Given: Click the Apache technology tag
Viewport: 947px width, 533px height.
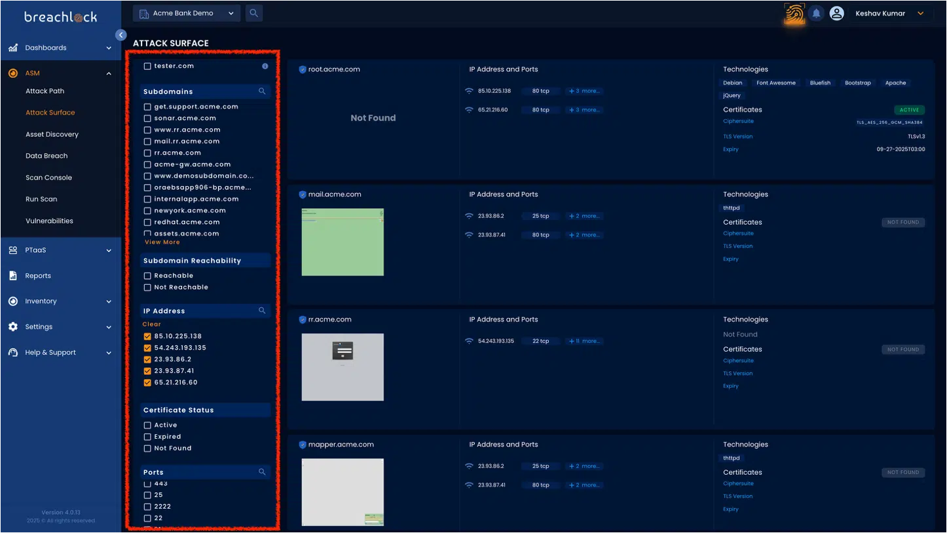Looking at the screenshot, I should pos(896,83).
